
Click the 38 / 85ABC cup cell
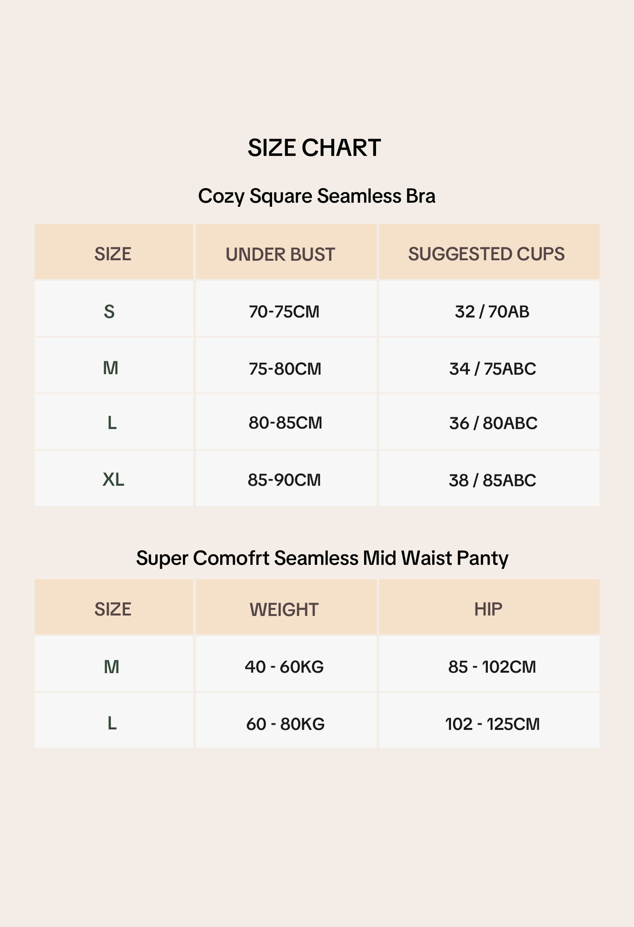(x=492, y=480)
